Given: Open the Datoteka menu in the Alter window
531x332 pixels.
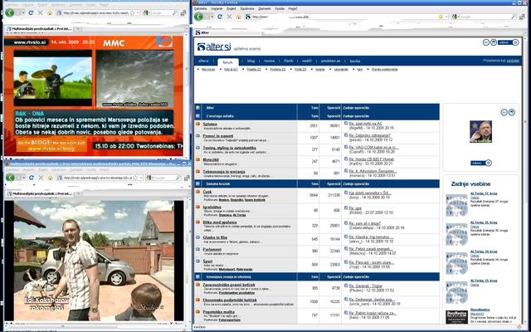Looking at the screenshot, I should click(201, 8).
